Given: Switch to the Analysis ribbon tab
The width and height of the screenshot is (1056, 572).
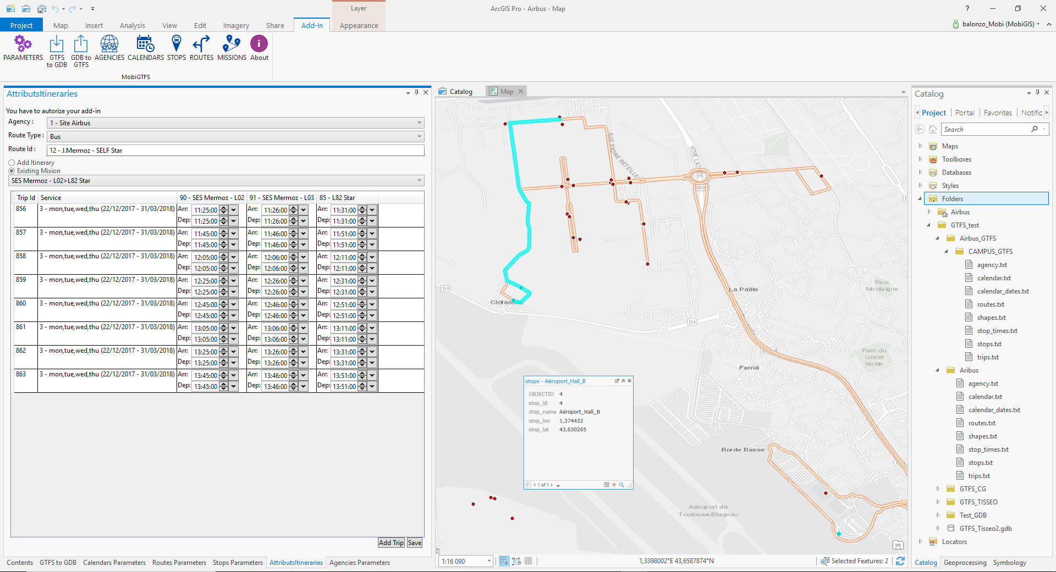Looking at the screenshot, I should (x=133, y=25).
